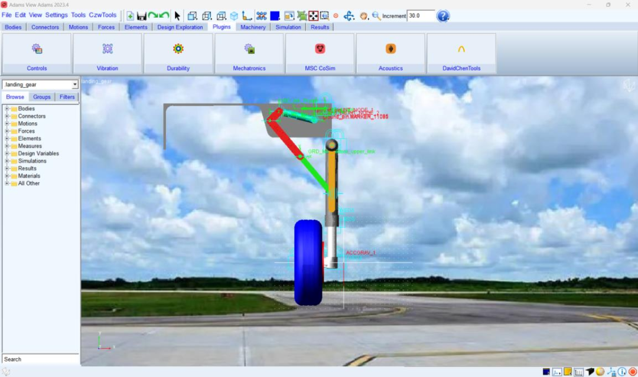Open the Controls plugin

pyautogui.click(x=37, y=53)
